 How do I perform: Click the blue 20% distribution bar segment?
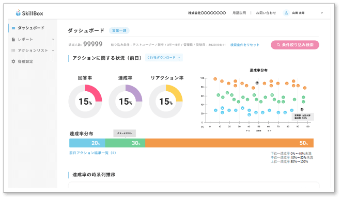click(87, 143)
